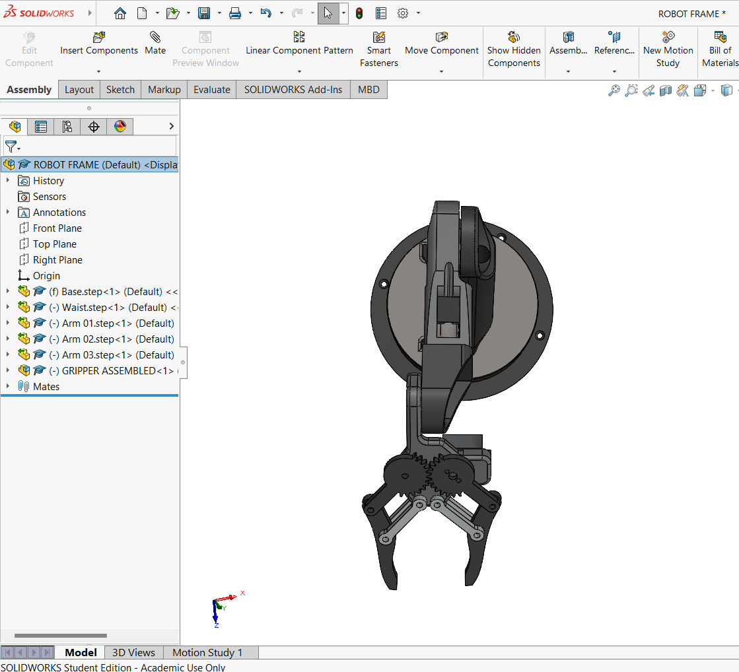Click the Rebuild traffic light icon
Screen dimensions: 739x672
coord(359,13)
